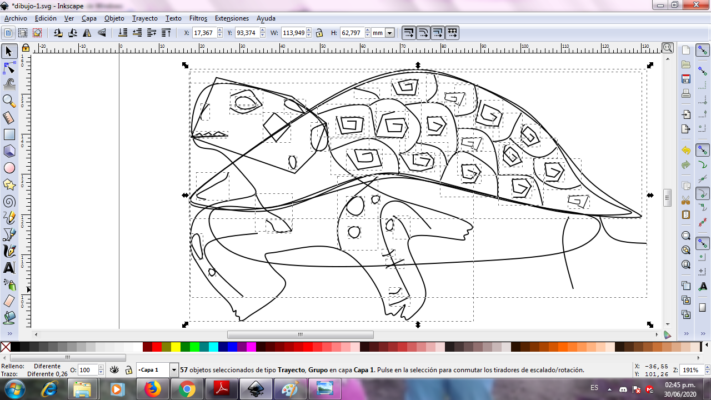Viewport: 711px width, 400px height.
Task: Select the Spiral tool
Action: coord(9,201)
